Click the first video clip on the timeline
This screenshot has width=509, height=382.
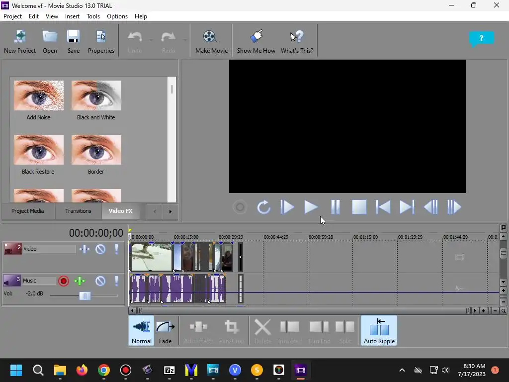tap(151, 257)
